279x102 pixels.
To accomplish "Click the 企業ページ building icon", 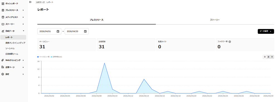I will click(x=3, y=67).
